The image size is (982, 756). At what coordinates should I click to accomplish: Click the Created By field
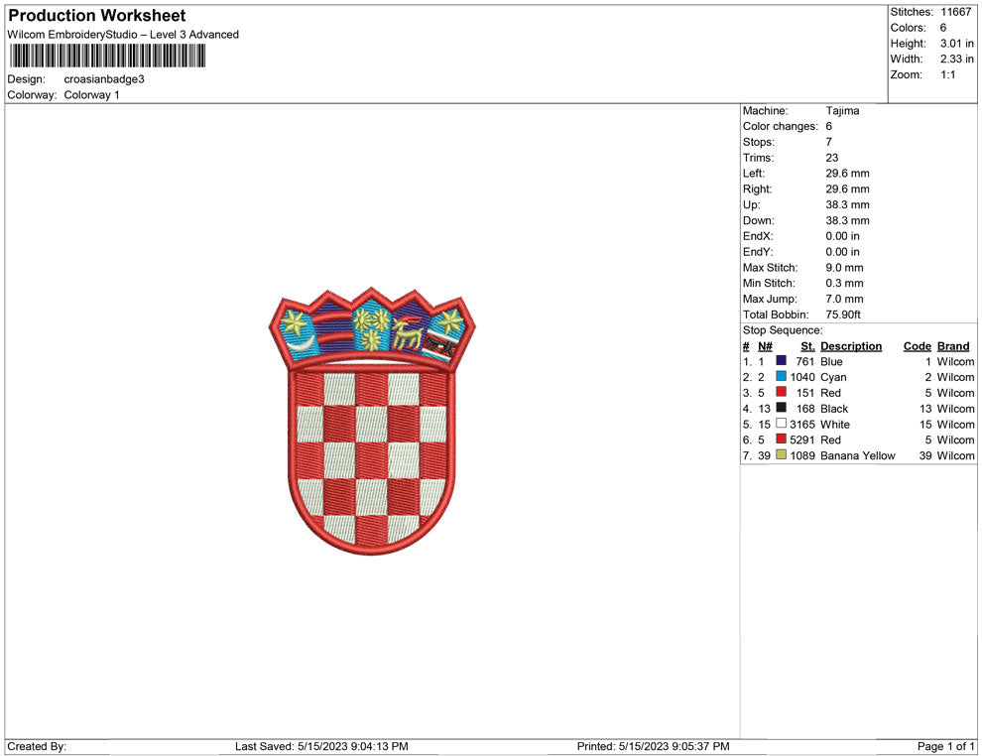point(40,746)
